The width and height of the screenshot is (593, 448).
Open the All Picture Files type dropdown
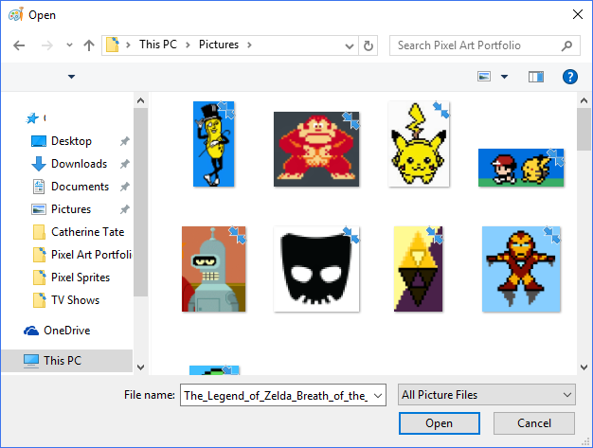(x=487, y=395)
